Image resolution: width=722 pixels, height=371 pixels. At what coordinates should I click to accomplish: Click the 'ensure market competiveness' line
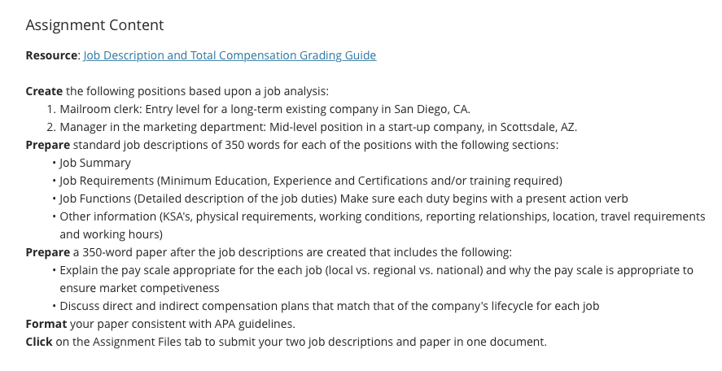pos(139,288)
